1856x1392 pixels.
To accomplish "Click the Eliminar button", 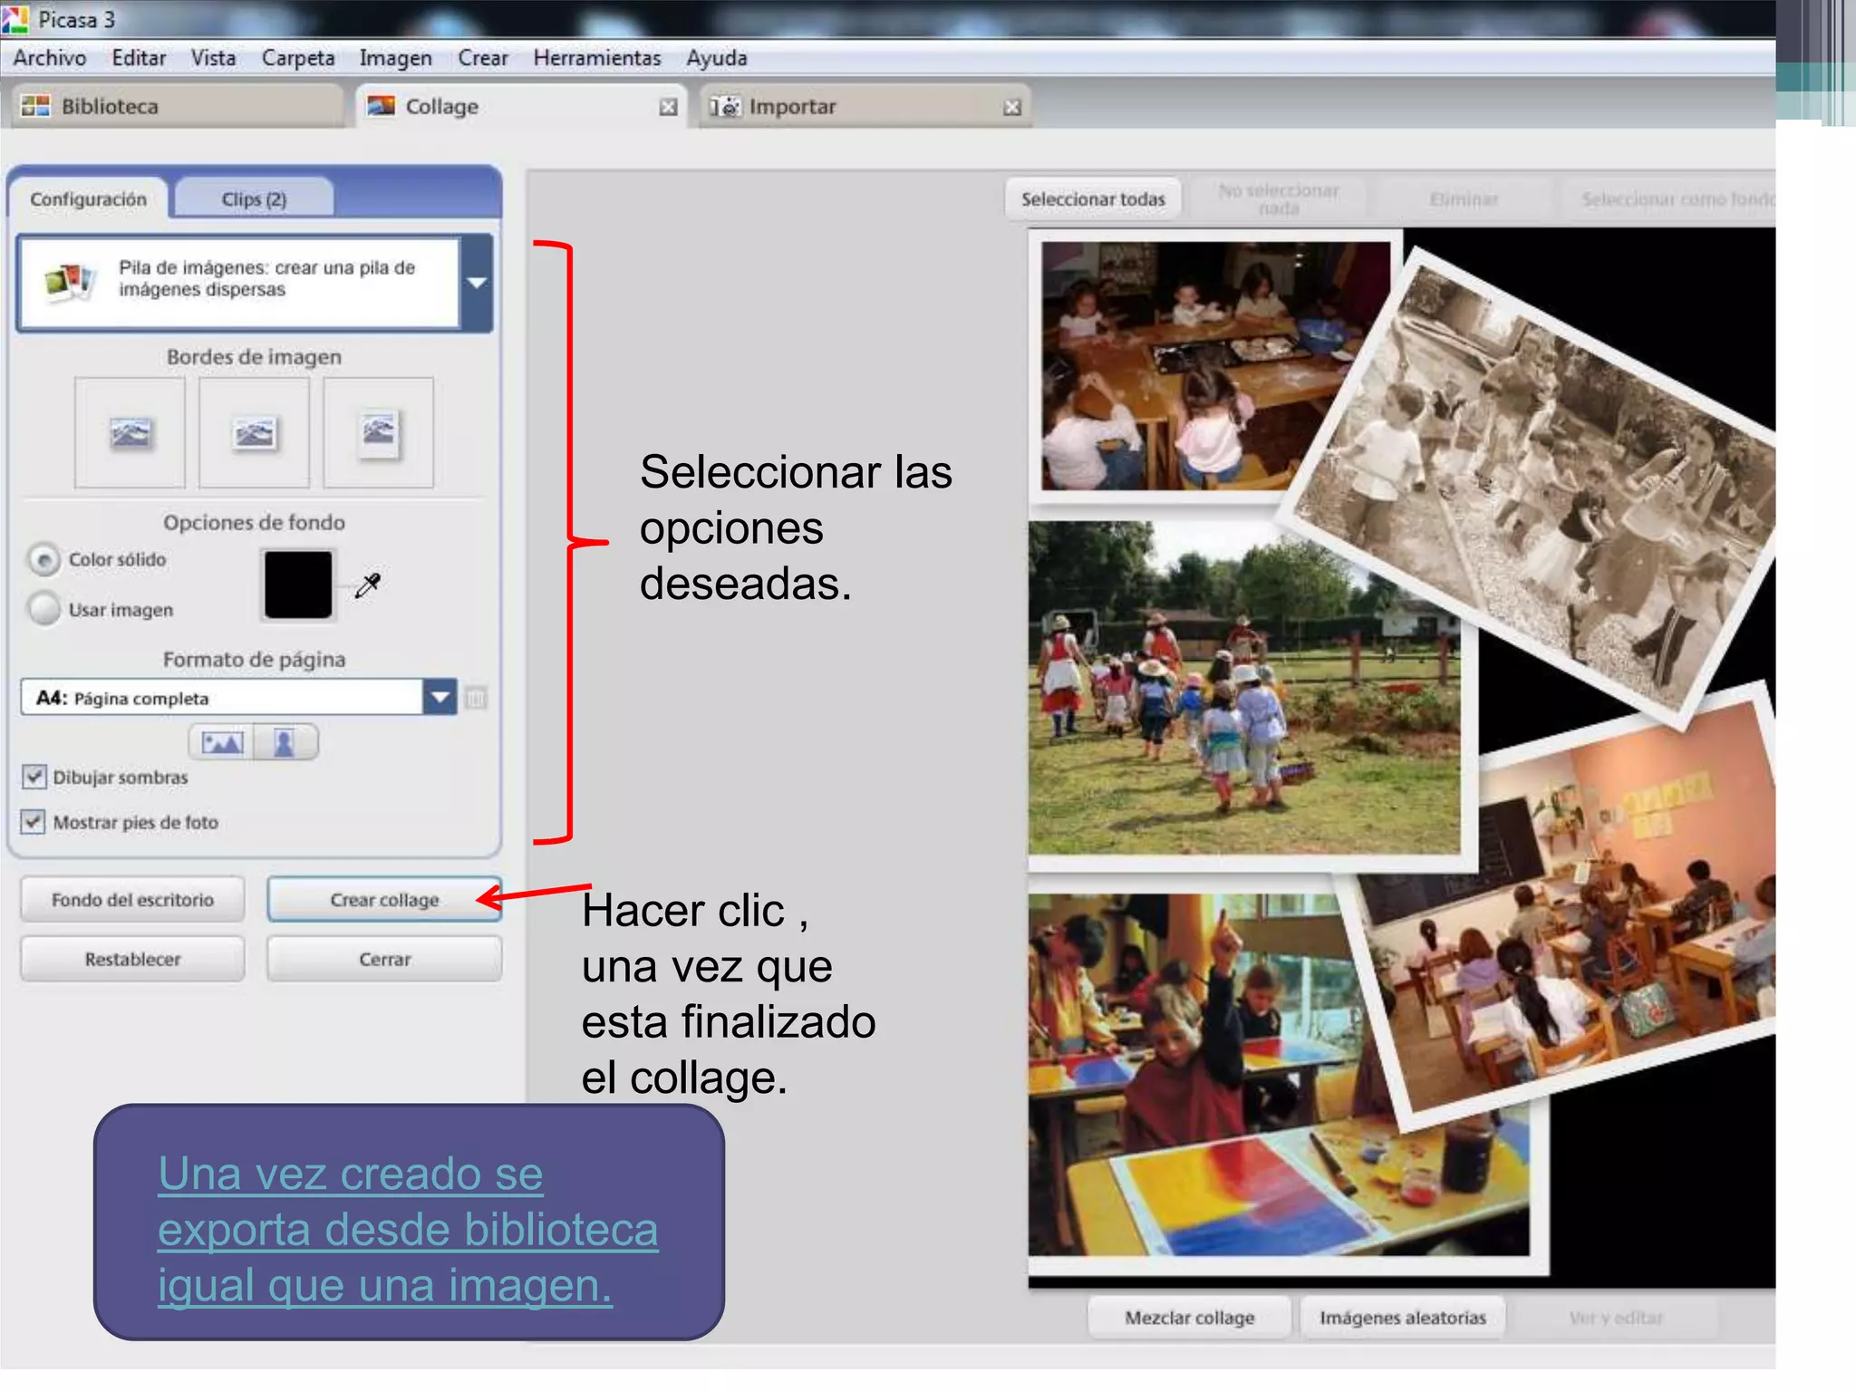I will [1463, 198].
